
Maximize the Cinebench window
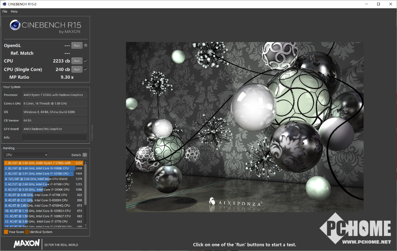click(x=379, y=4)
